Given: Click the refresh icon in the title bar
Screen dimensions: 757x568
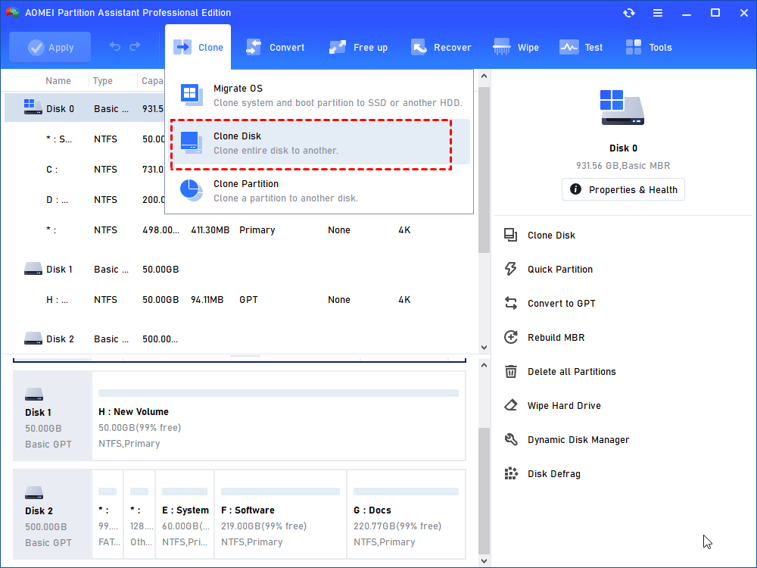Looking at the screenshot, I should click(628, 12).
